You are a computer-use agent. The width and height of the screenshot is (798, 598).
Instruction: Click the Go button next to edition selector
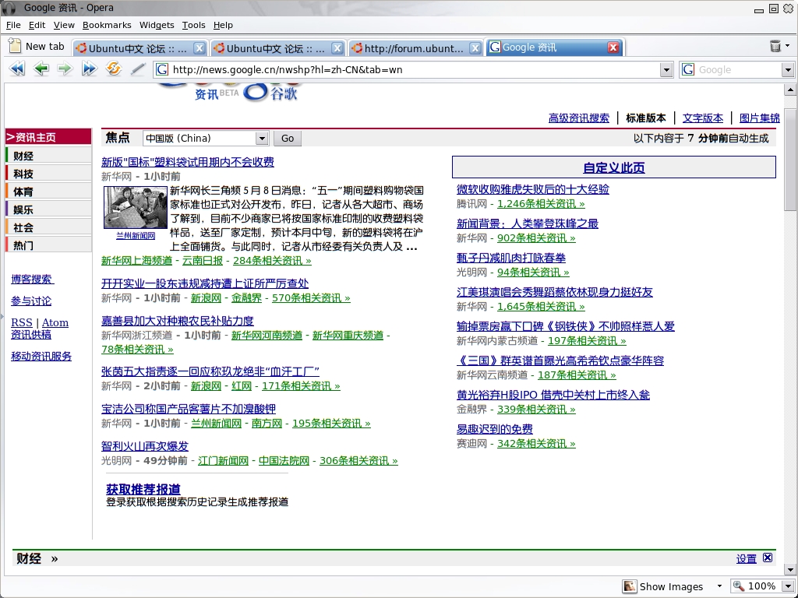[x=288, y=139]
